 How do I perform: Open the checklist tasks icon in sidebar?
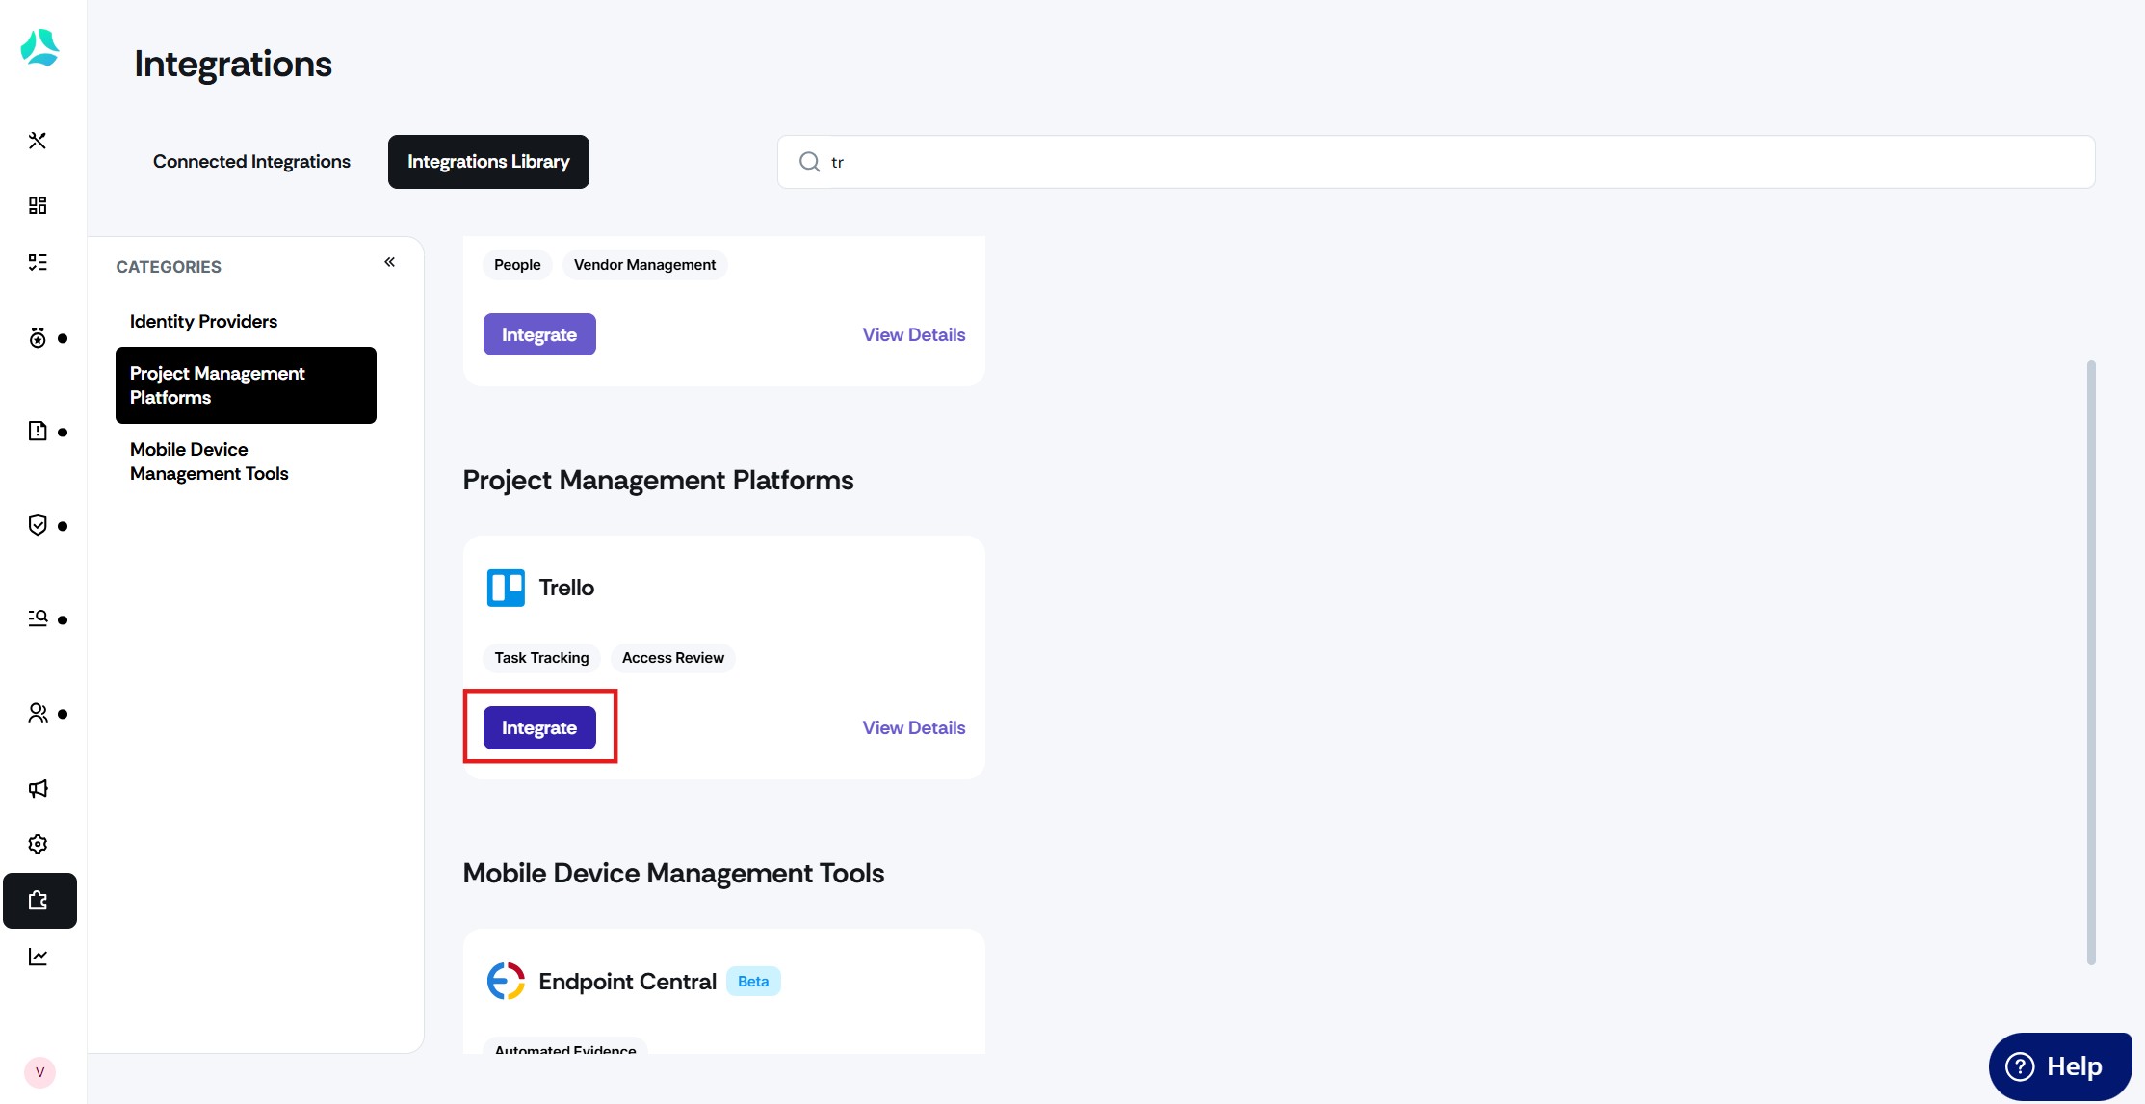coord(38,262)
